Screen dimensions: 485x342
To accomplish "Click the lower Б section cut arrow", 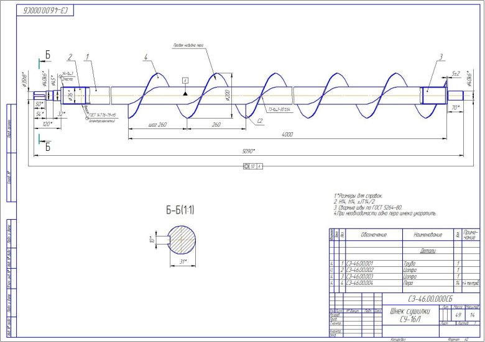I will click(x=42, y=144).
